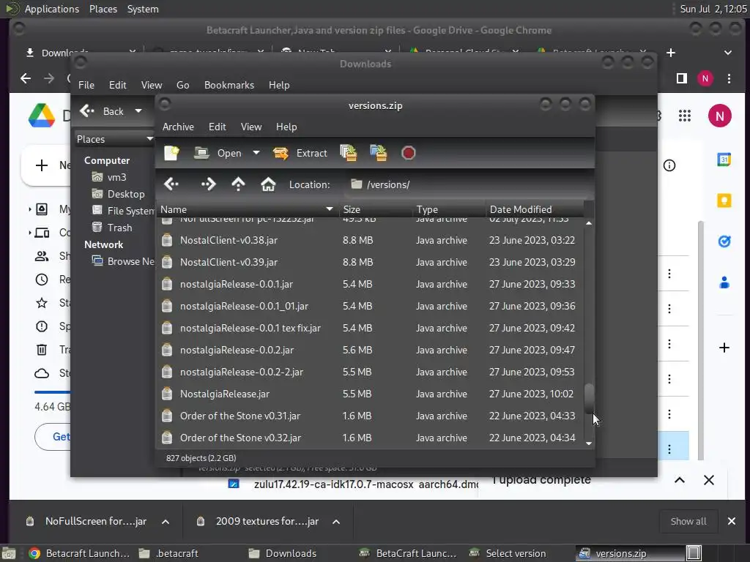
Task: Show Drive details info icon
Action: (x=669, y=165)
